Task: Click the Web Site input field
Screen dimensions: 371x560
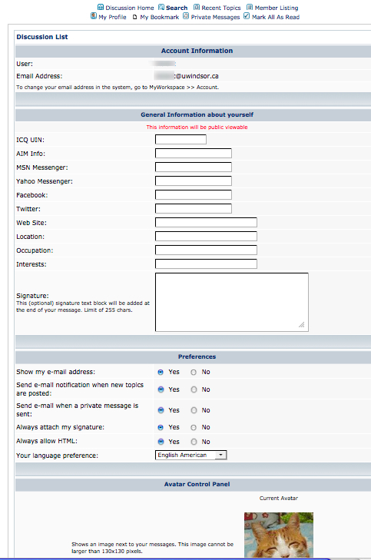Action: tap(206, 223)
